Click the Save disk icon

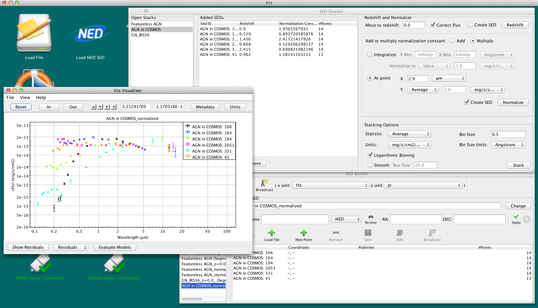point(368,233)
